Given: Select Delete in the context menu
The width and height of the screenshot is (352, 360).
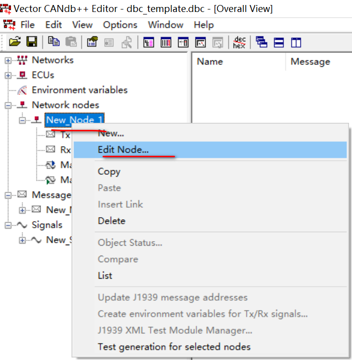Looking at the screenshot, I should pyautogui.click(x=210, y=221).
